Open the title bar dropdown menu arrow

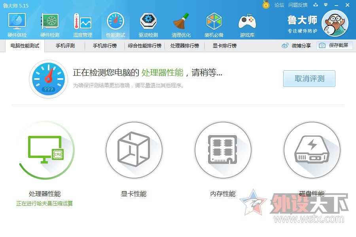click(326, 5)
